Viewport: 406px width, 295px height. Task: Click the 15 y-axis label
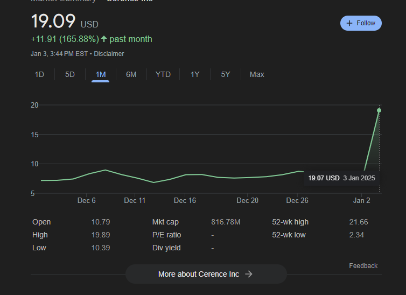[x=34, y=135]
